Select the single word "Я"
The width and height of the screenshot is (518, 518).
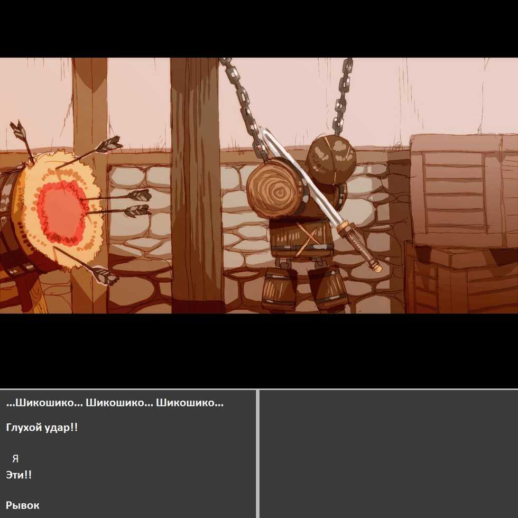click(15, 458)
